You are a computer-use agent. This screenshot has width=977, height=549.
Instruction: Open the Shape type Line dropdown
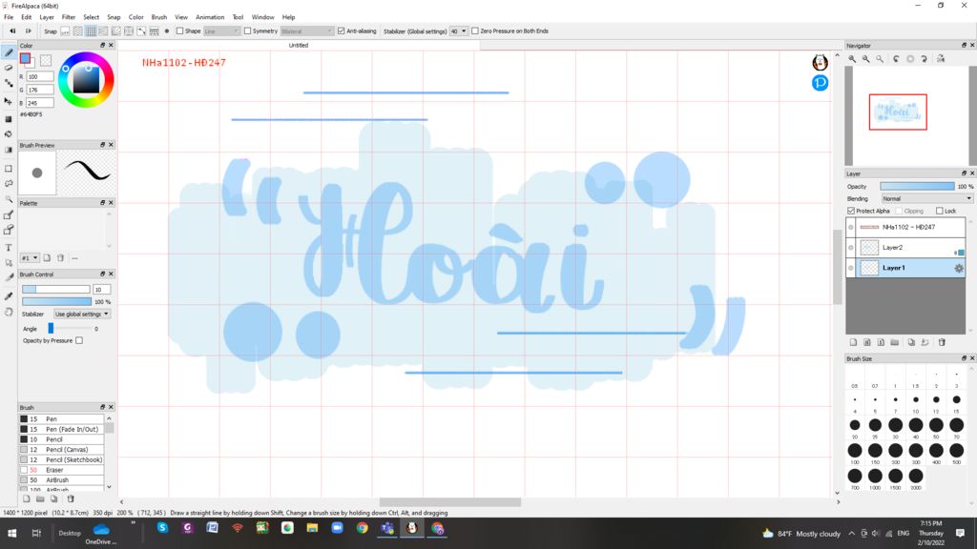pyautogui.click(x=221, y=31)
